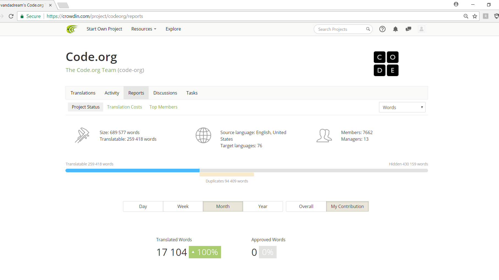Click the duplicates beige bar segment
Viewport: 499px width, 280px height.
click(227, 174)
